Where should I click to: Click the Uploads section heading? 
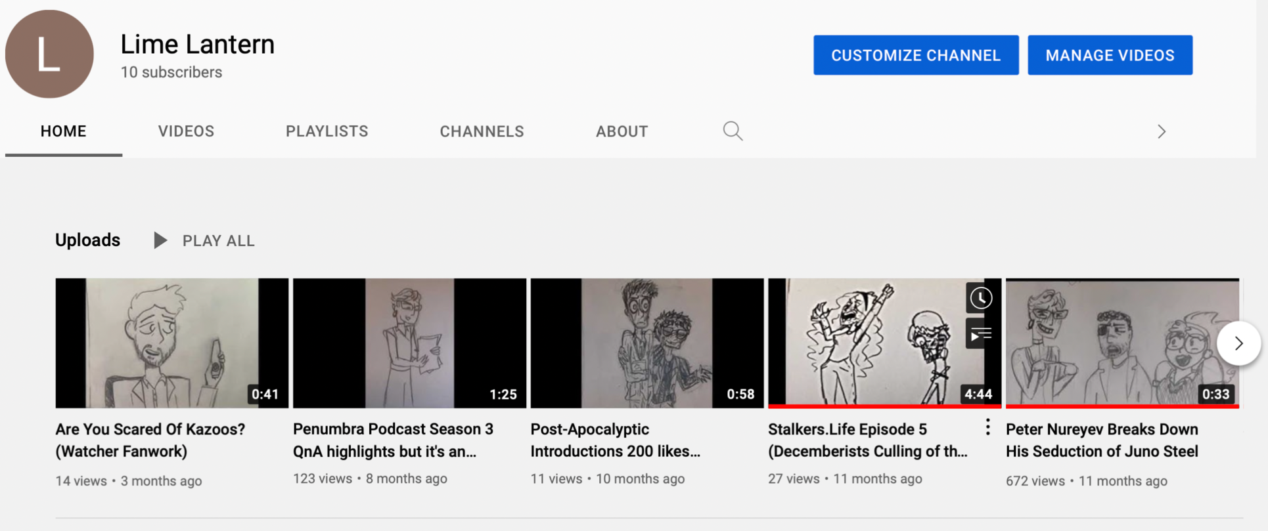[87, 240]
